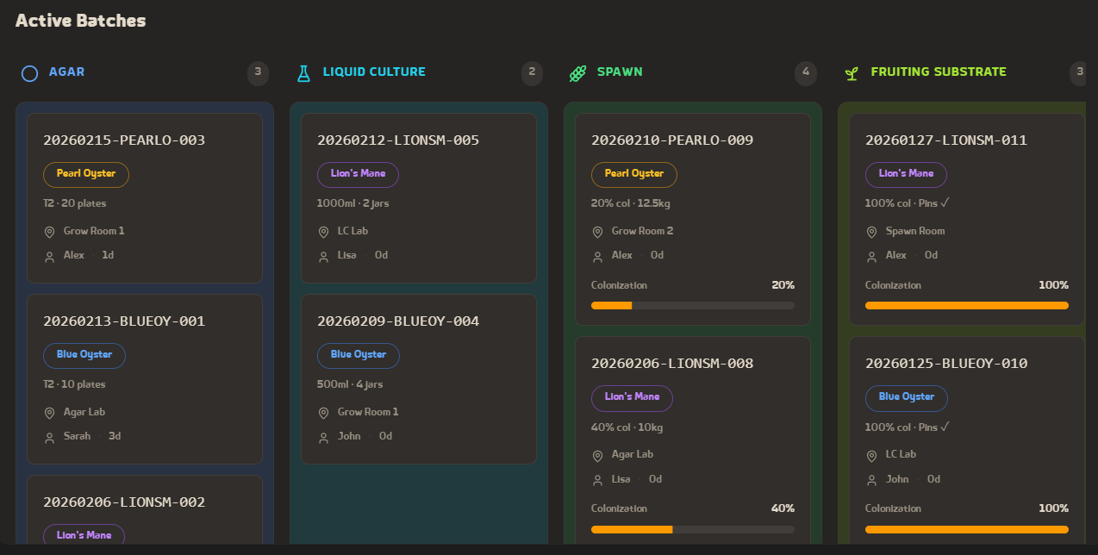Click LIONSM-011 100% colonization progress bar
Image resolution: width=1098 pixels, height=555 pixels.
[967, 306]
